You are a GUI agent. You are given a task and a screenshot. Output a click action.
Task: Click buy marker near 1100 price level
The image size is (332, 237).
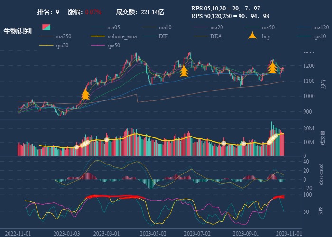(85, 93)
